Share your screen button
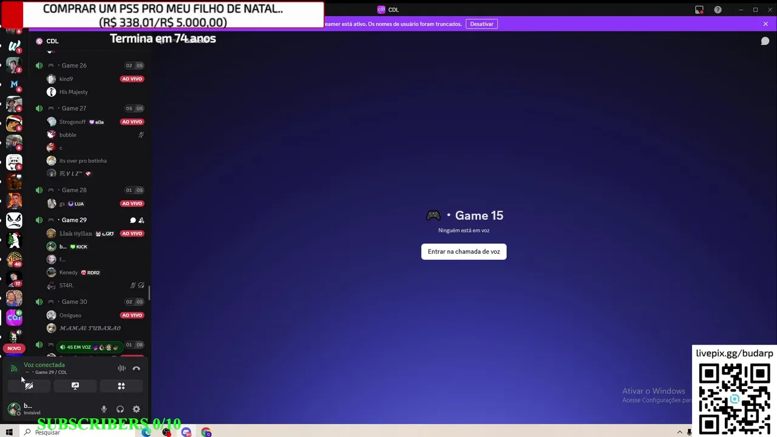 75,386
